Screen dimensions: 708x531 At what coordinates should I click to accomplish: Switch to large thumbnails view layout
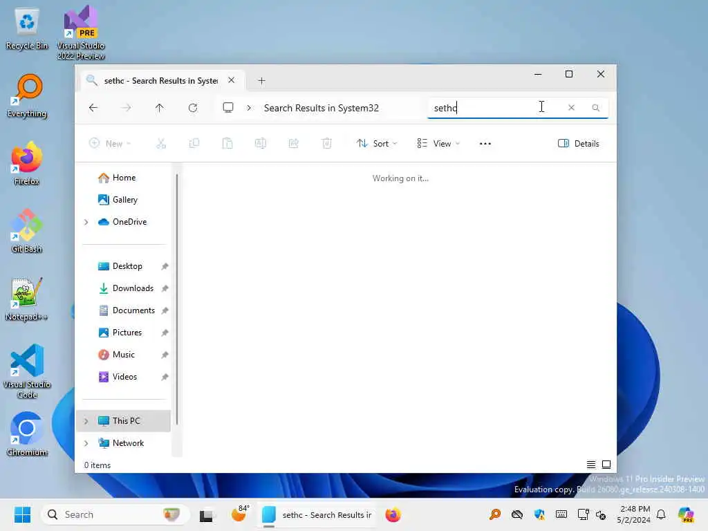click(x=606, y=465)
